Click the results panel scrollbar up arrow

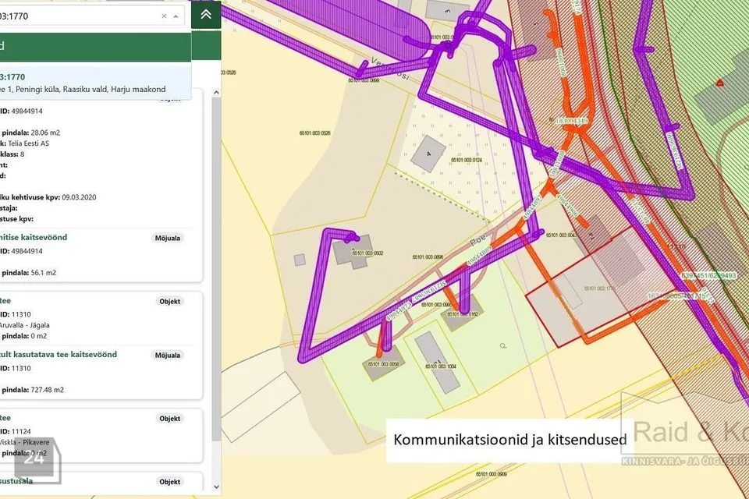coord(216,92)
